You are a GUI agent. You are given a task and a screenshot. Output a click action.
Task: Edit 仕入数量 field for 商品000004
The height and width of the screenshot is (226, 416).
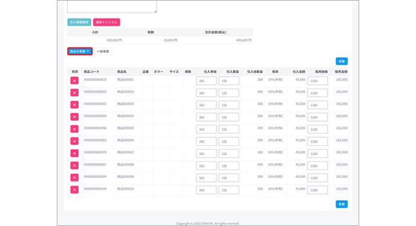pos(229,118)
